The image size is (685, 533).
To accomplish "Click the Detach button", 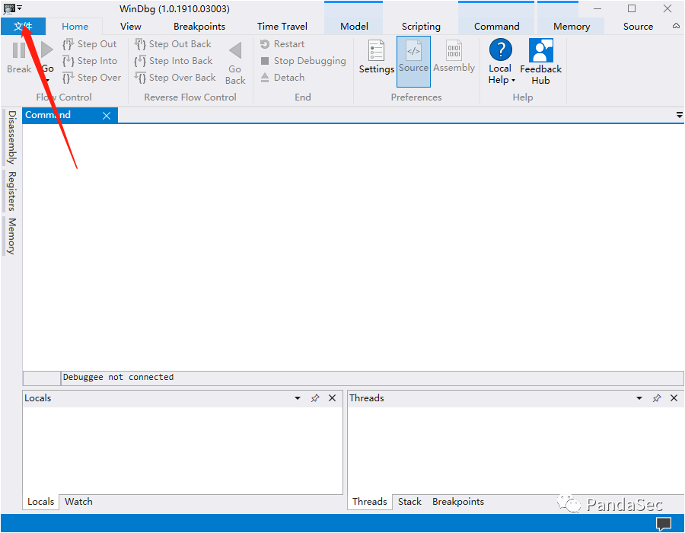I will point(282,78).
